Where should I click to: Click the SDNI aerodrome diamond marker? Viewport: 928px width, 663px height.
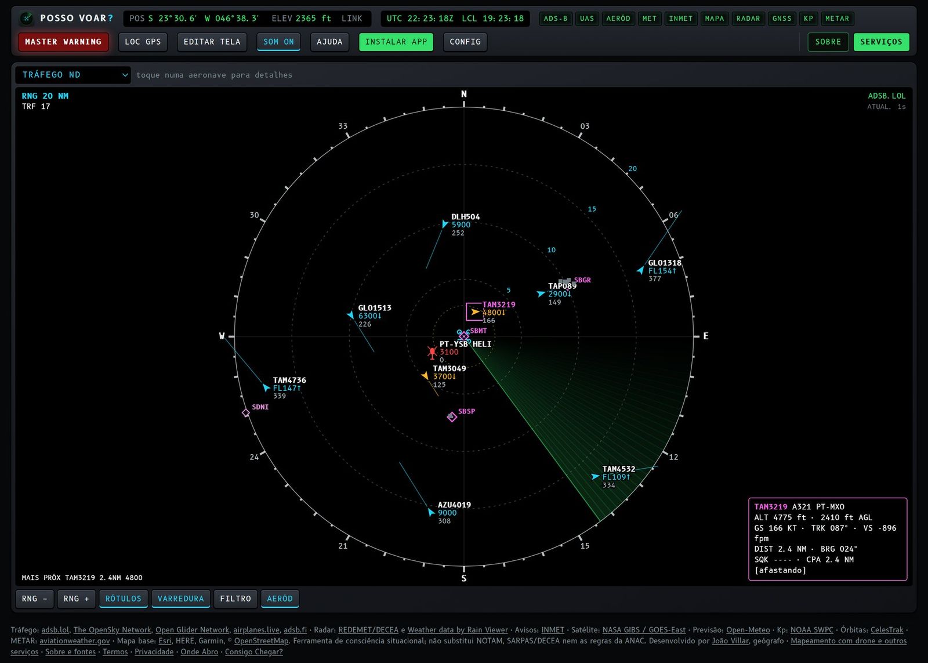[x=246, y=412]
